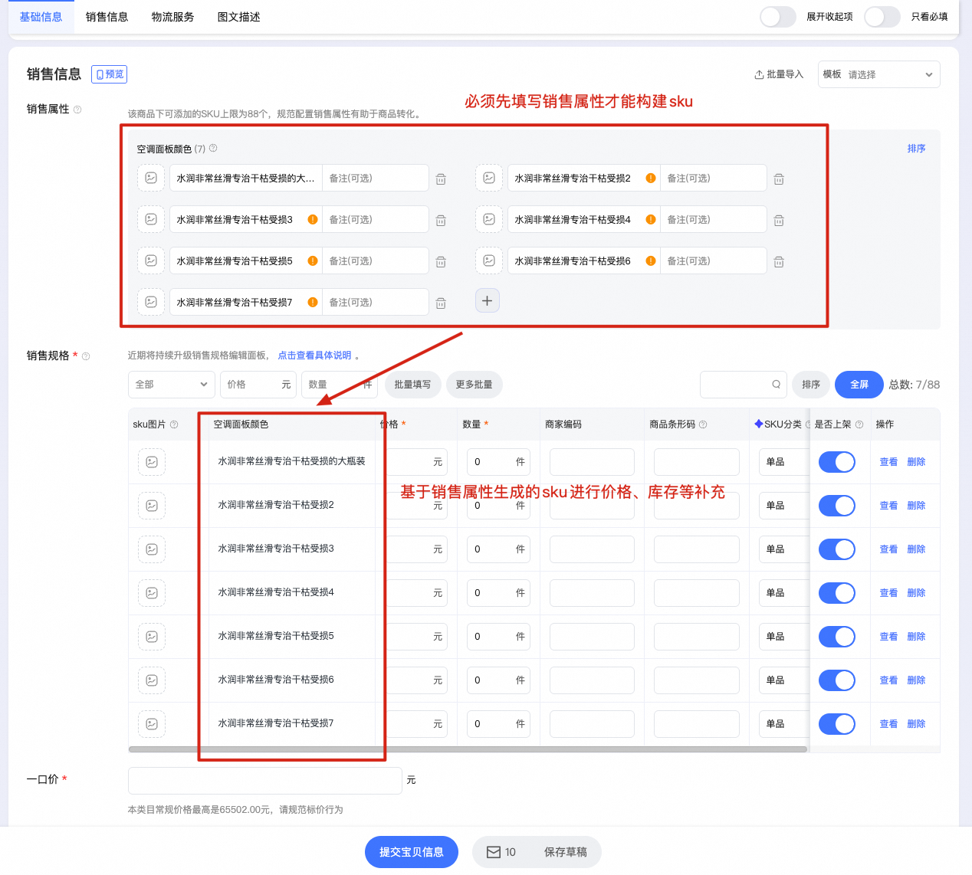Click help icon beside sku图片 column header

pos(174,424)
